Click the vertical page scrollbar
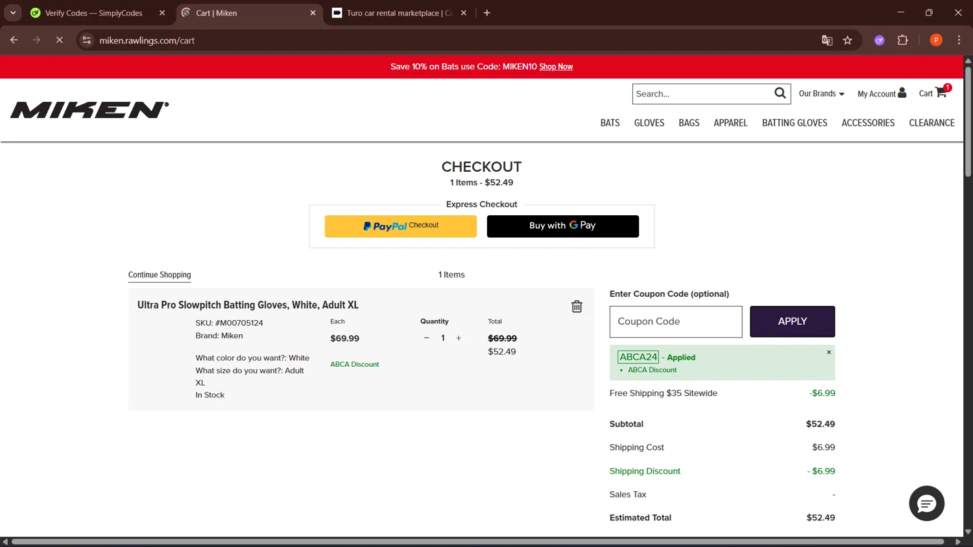Screen dimensions: 973x547 [x=968, y=121]
